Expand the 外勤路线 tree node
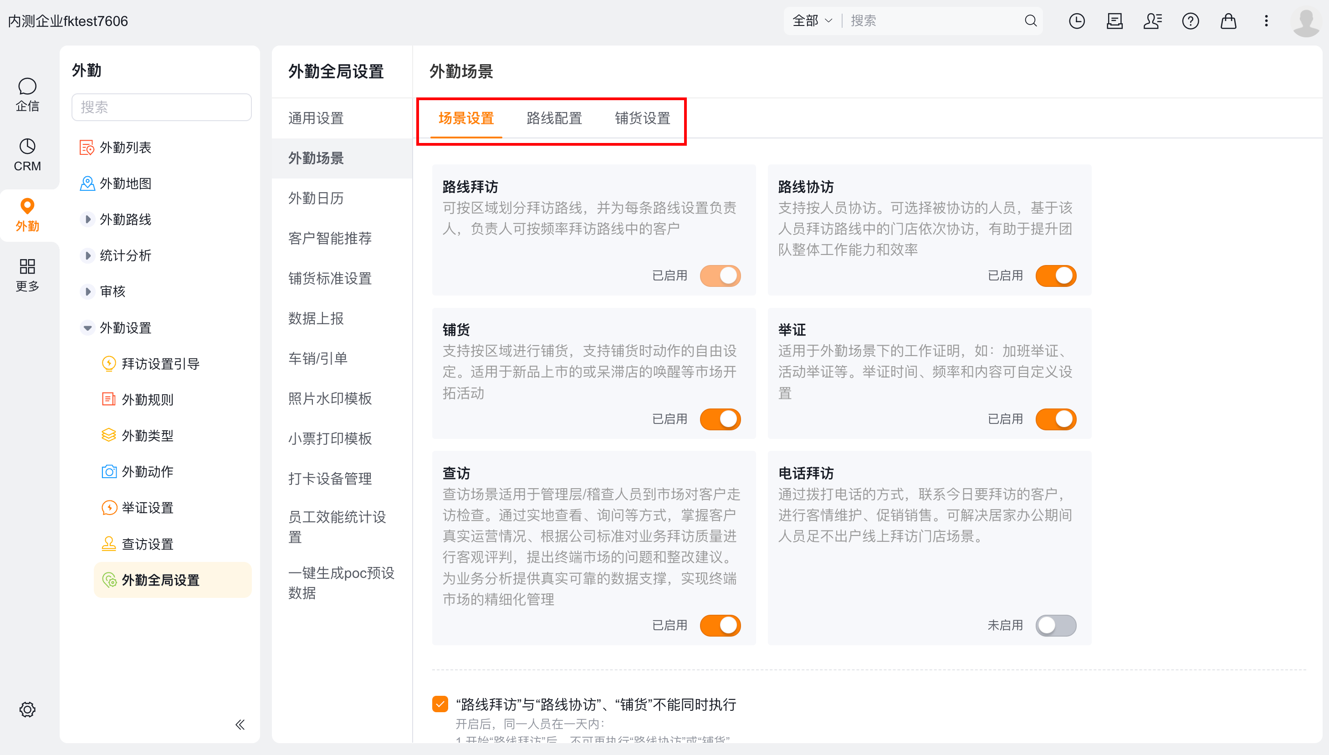The image size is (1329, 755). coord(87,219)
